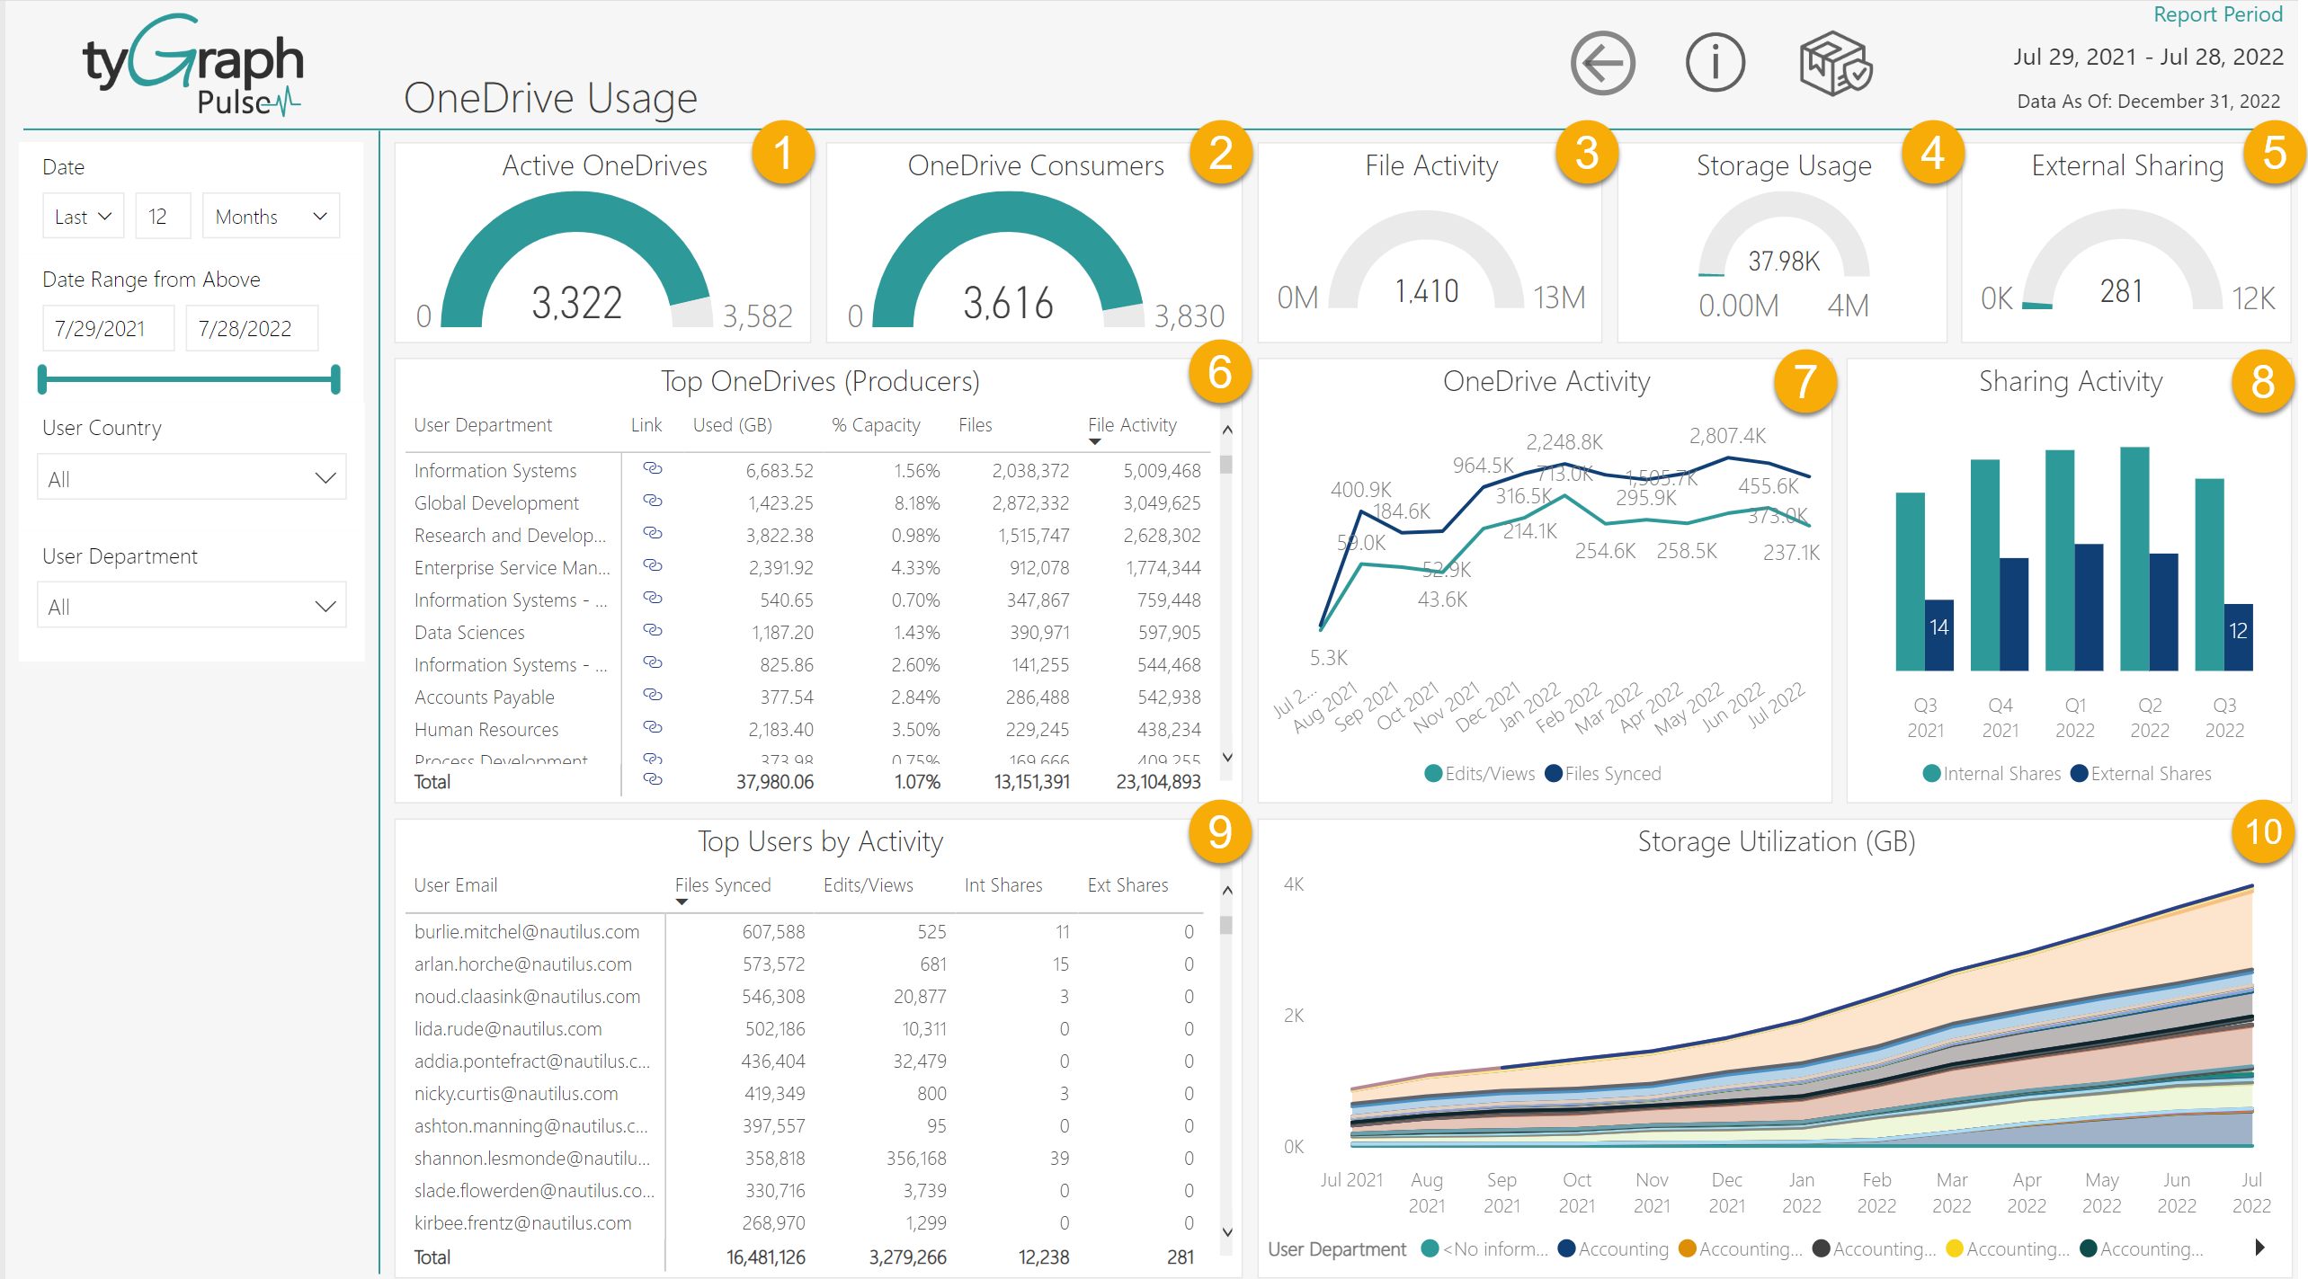Open the User Country dropdown

click(192, 478)
